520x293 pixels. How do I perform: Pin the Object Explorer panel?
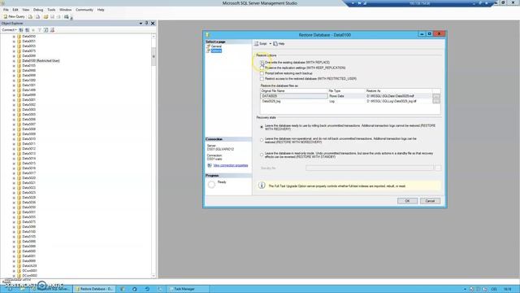pyautogui.click(x=146, y=24)
